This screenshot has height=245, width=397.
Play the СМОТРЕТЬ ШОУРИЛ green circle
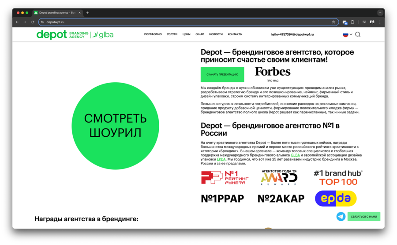pyautogui.click(x=115, y=126)
